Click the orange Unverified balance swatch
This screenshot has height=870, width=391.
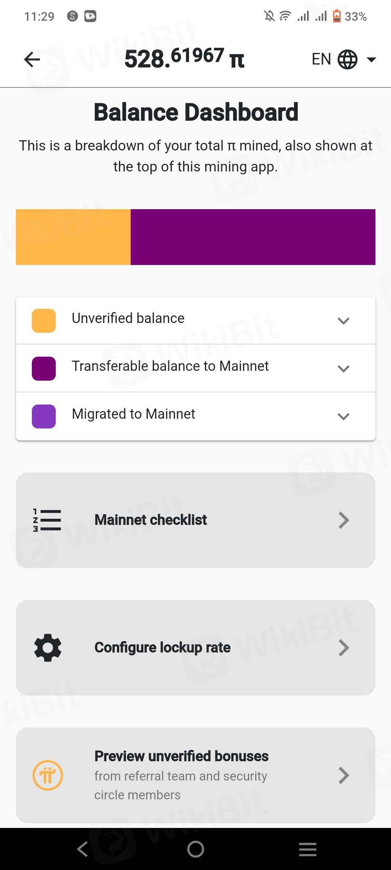[x=44, y=320]
